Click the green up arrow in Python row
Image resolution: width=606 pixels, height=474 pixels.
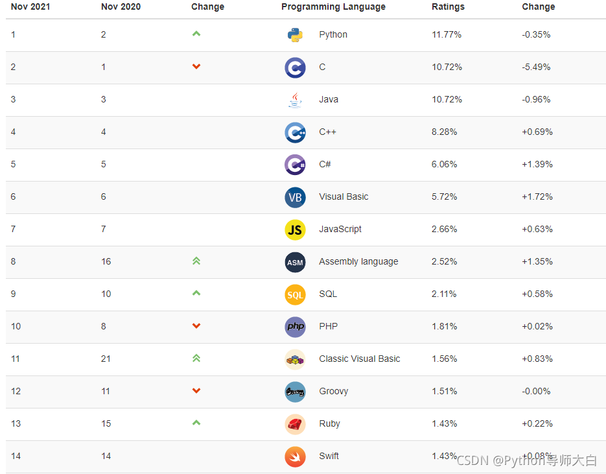196,34
